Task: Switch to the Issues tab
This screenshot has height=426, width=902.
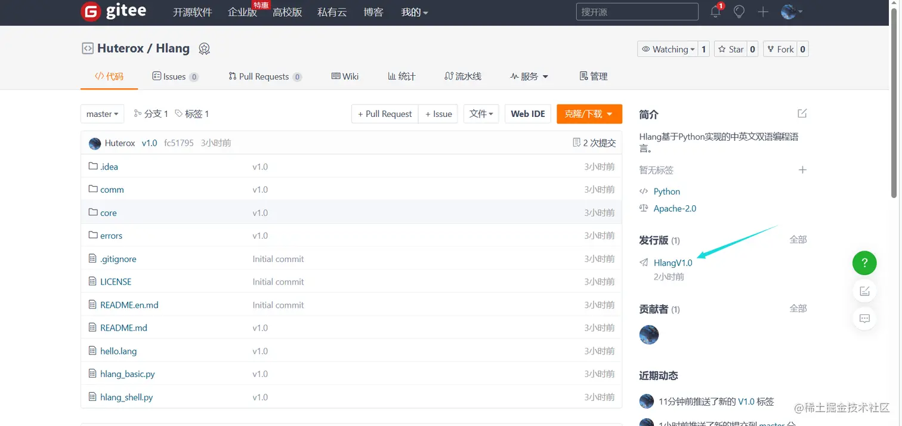Action: coord(175,76)
